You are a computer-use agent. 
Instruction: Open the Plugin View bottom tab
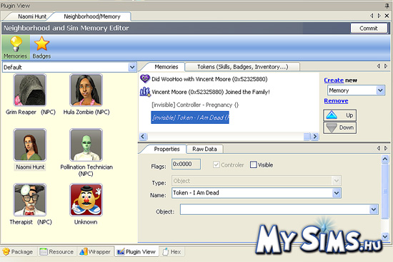pyautogui.click(x=136, y=252)
